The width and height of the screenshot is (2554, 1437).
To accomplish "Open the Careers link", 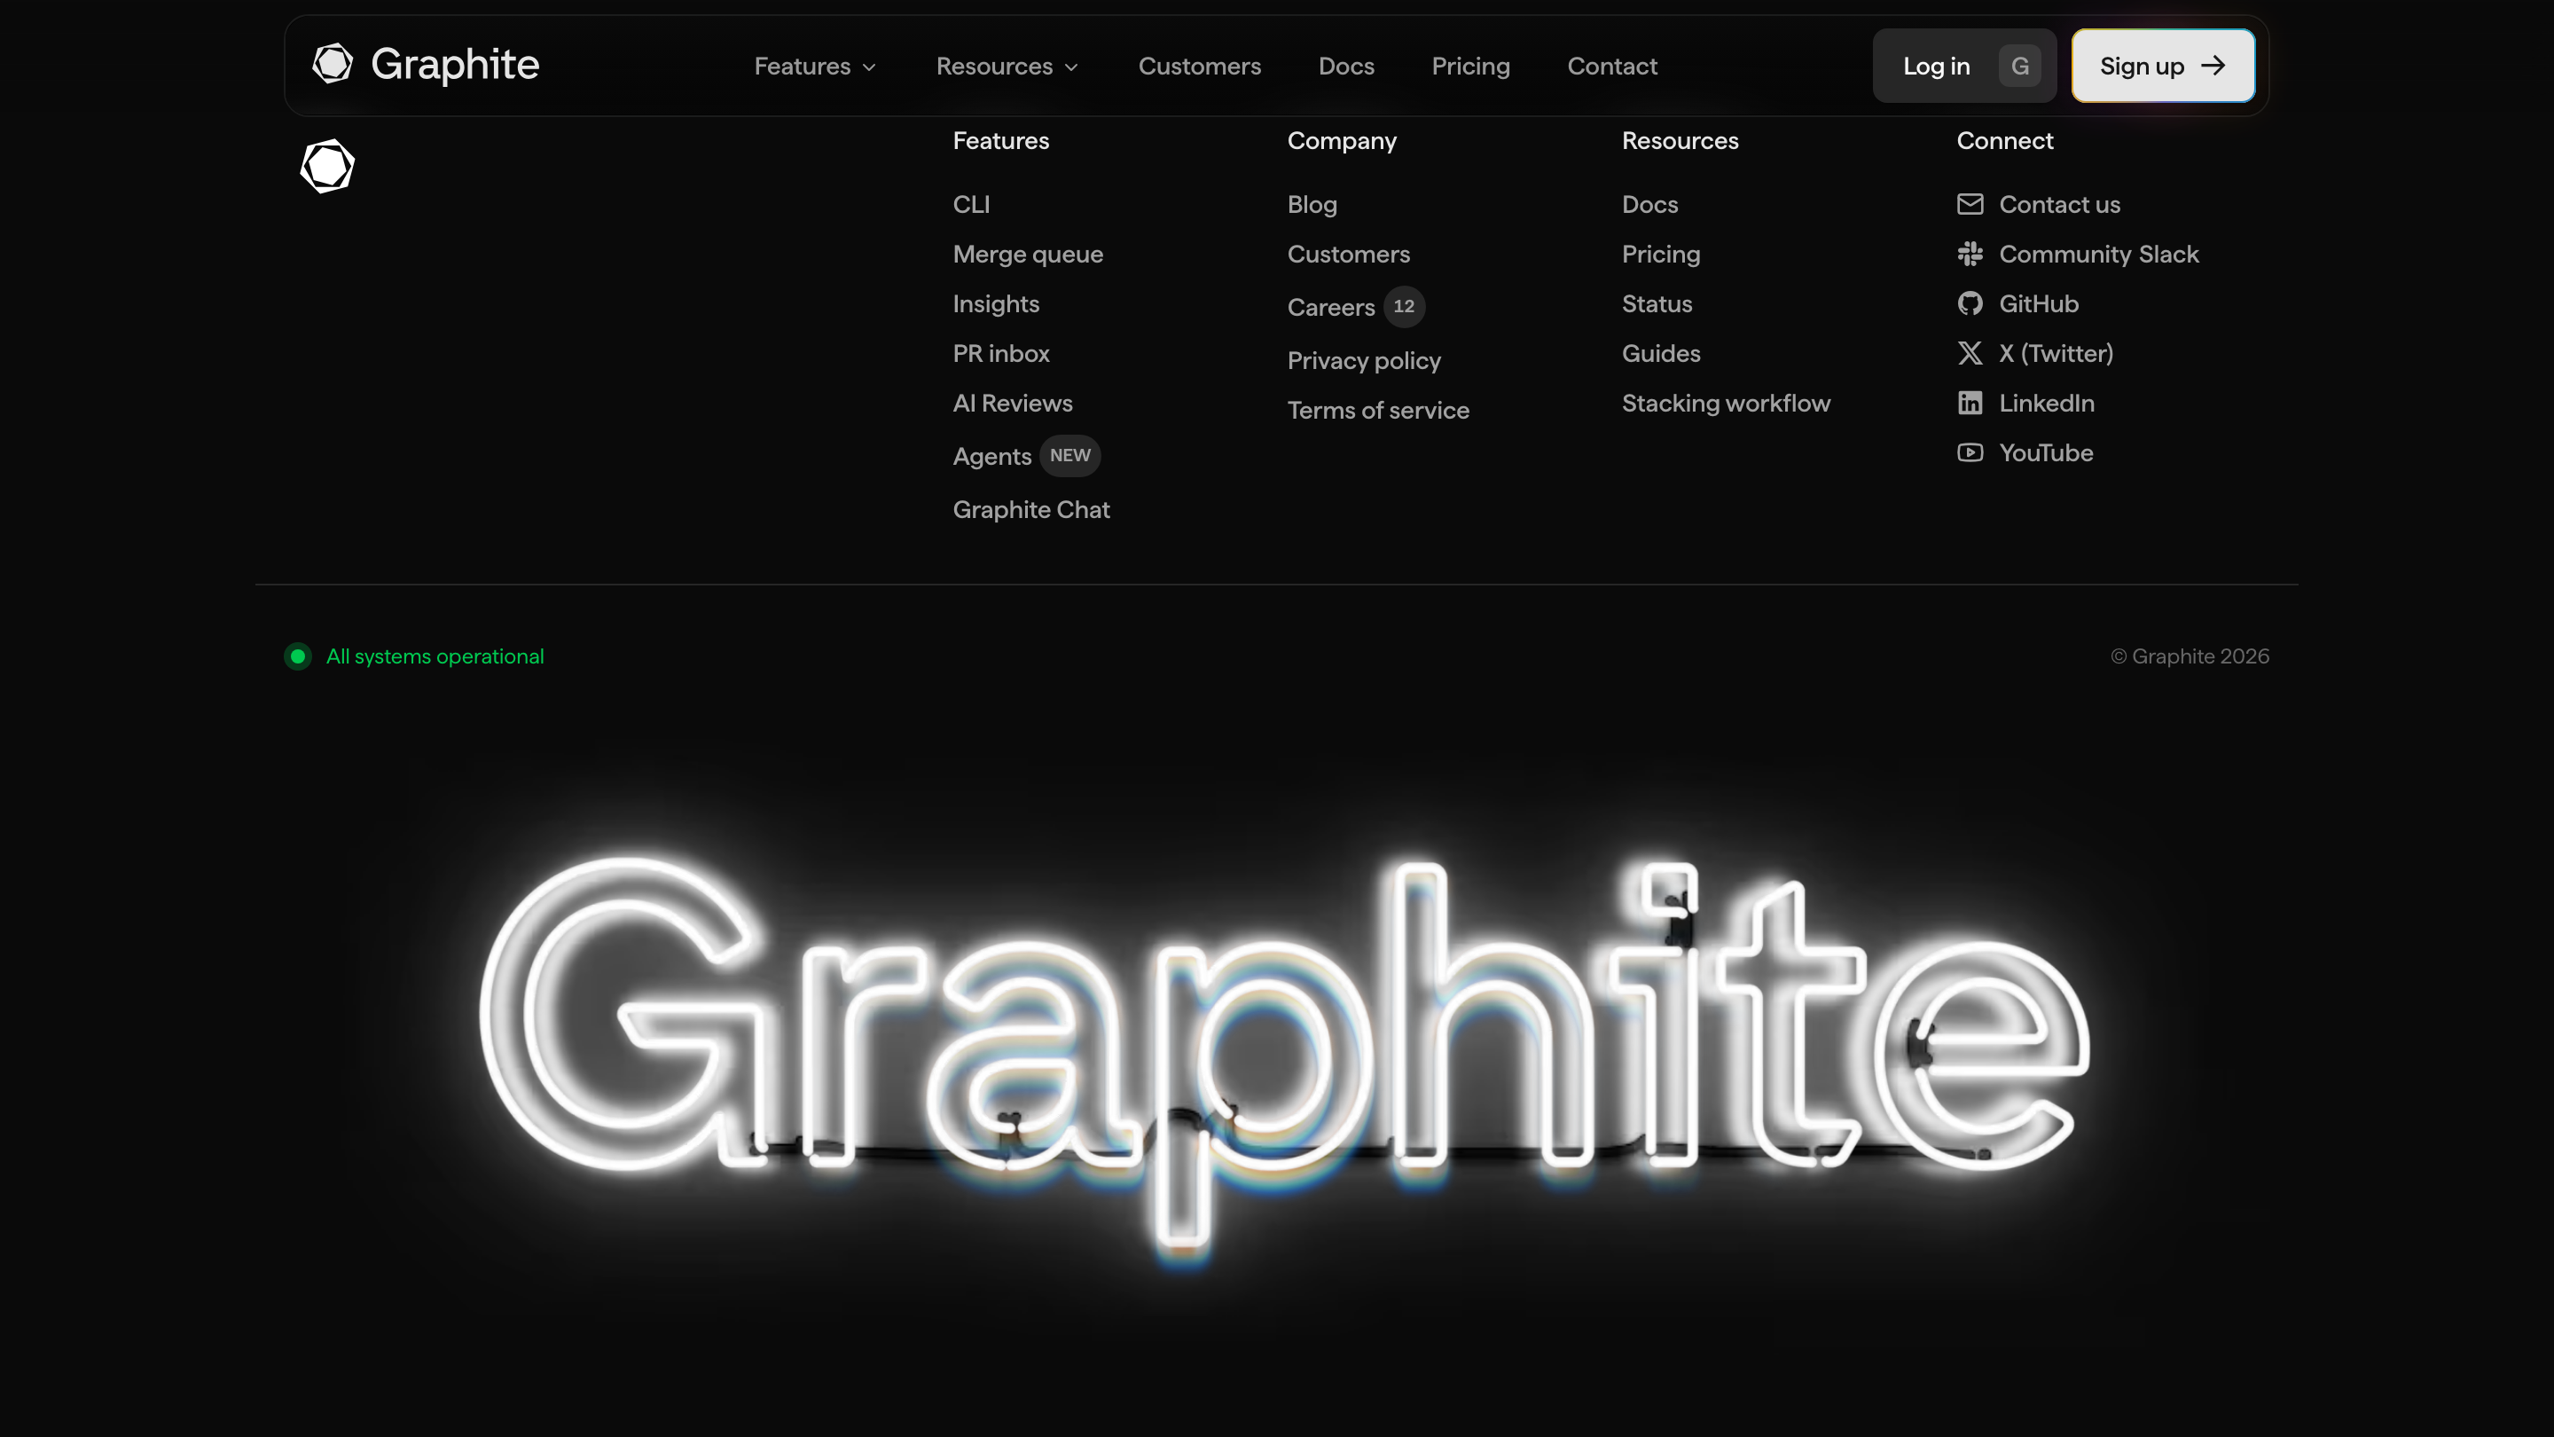I will pyautogui.click(x=1330, y=308).
